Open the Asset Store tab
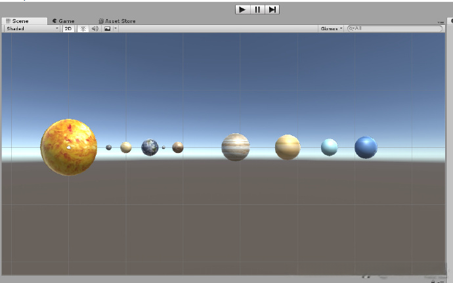Screen dimensions: 453x283 [x=117, y=21]
